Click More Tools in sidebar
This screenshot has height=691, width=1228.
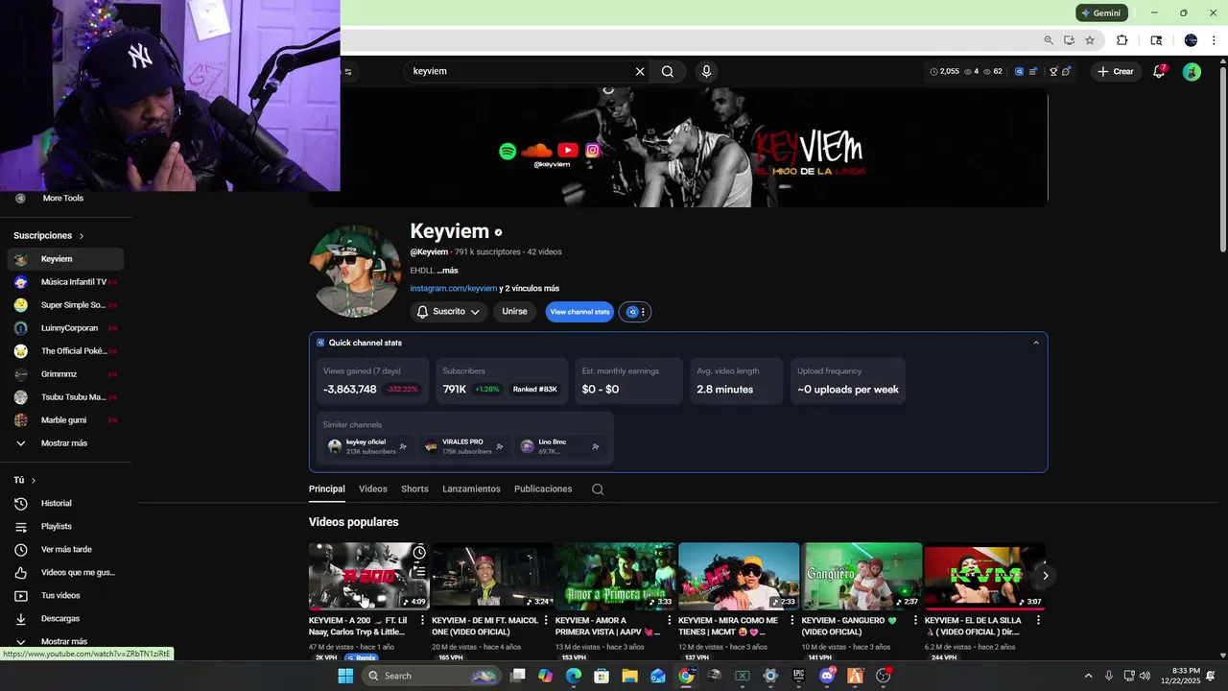coord(63,198)
